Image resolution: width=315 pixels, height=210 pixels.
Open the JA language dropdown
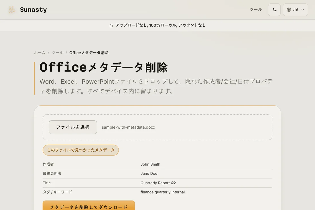[295, 10]
